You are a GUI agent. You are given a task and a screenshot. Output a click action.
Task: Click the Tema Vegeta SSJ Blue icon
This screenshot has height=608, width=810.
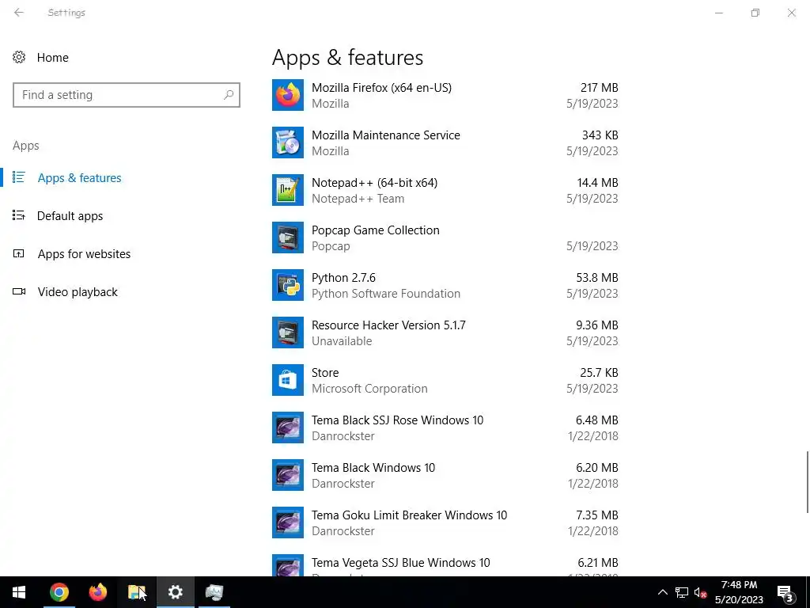(288, 565)
